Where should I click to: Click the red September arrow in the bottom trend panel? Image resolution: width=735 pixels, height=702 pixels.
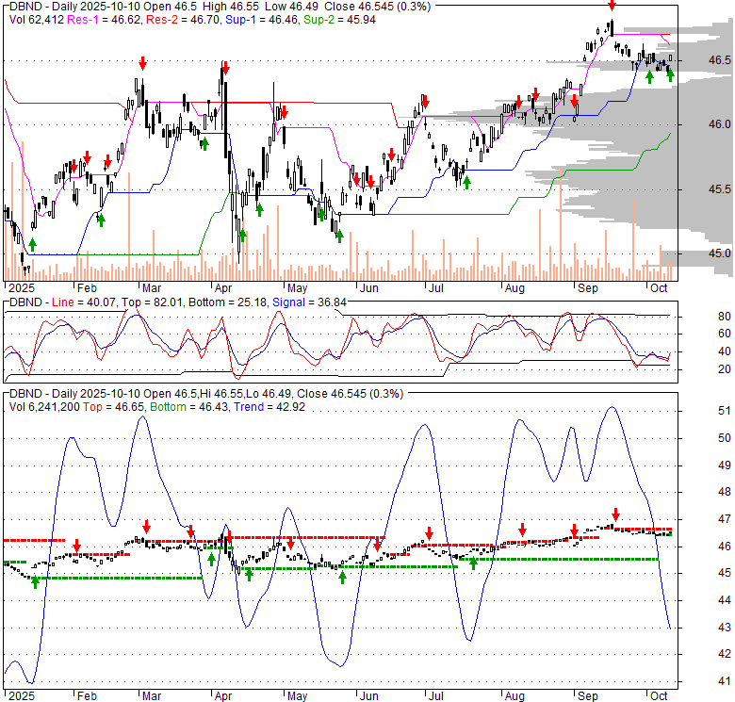point(615,514)
